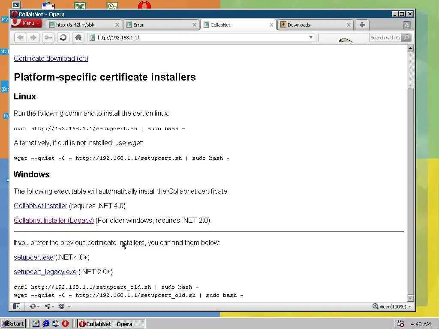Download setupcert.exe link
This screenshot has width=439, height=329.
pos(33,257)
